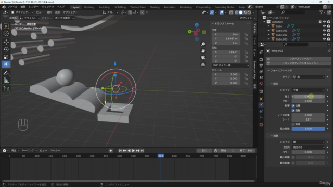The width and height of the screenshot is (333, 187).
Task: Enable the 最大距離 checkbox
Action: (x=293, y=163)
